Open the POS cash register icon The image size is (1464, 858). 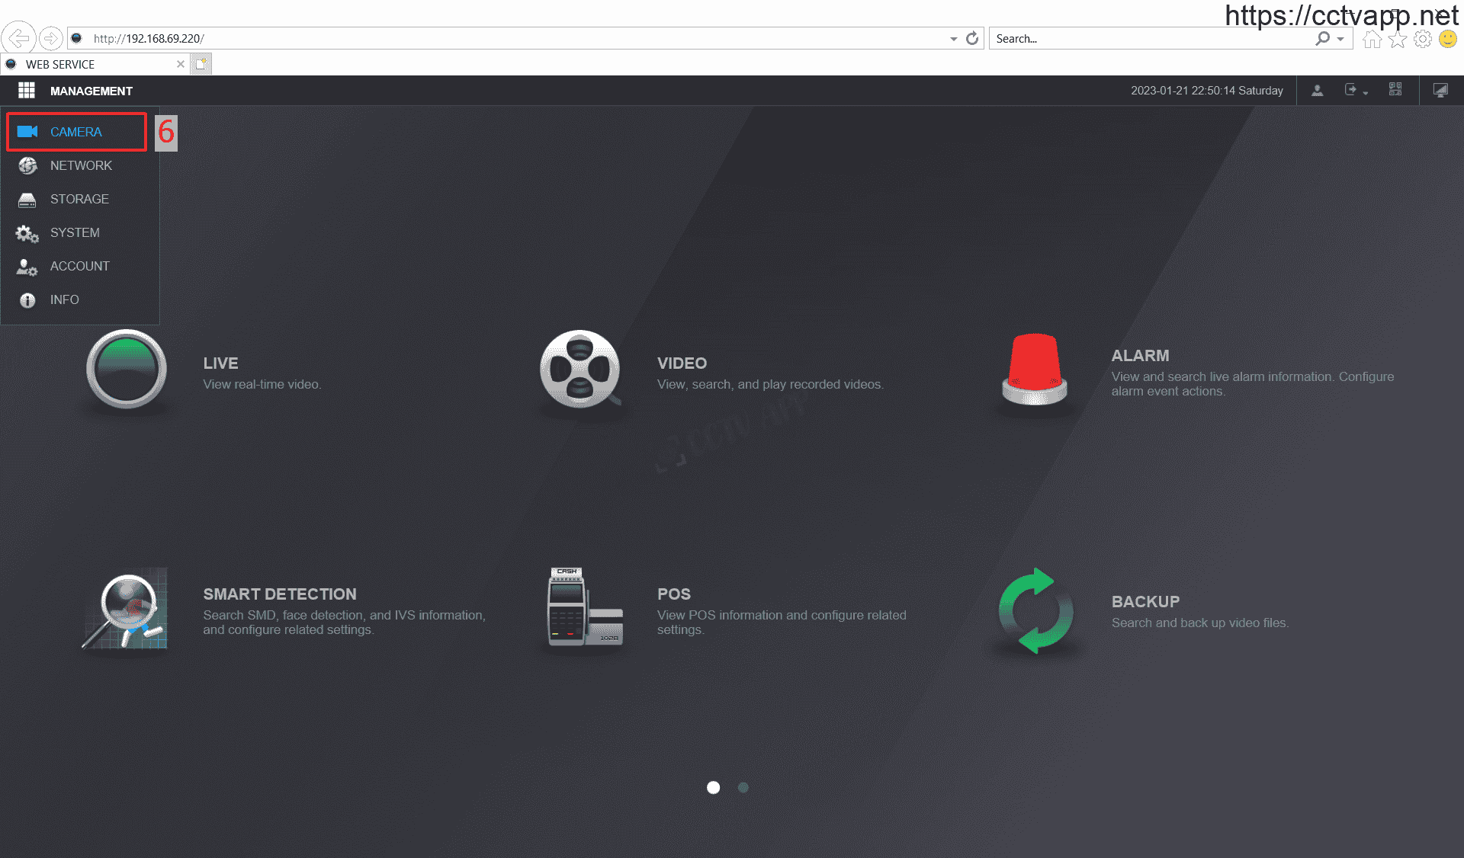coord(584,608)
